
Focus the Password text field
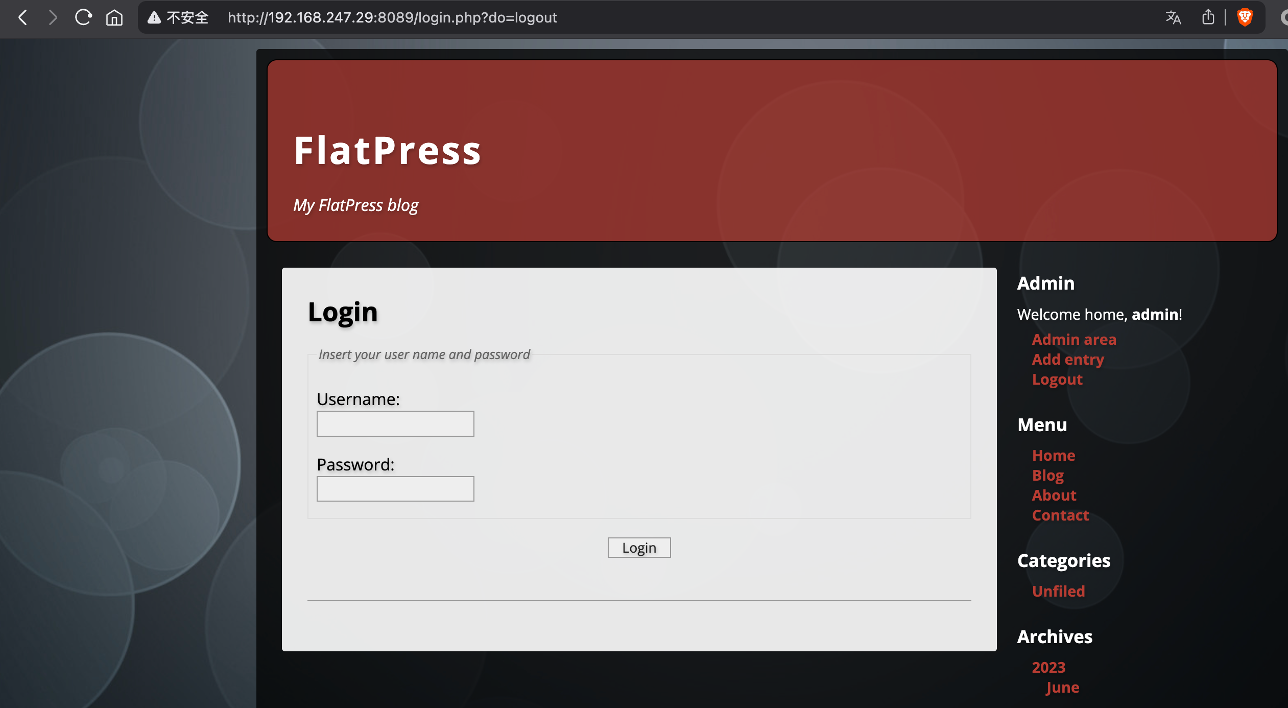point(395,489)
